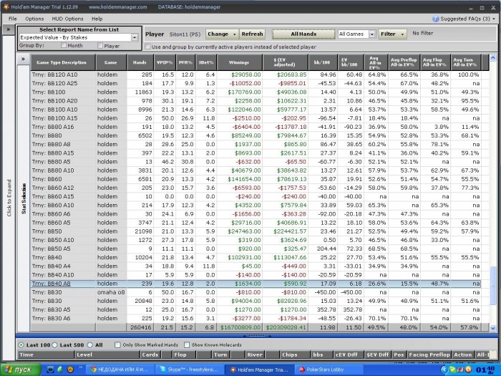The image size is (501, 376).
Task: Sort by VPIP% column header
Action: (165, 62)
